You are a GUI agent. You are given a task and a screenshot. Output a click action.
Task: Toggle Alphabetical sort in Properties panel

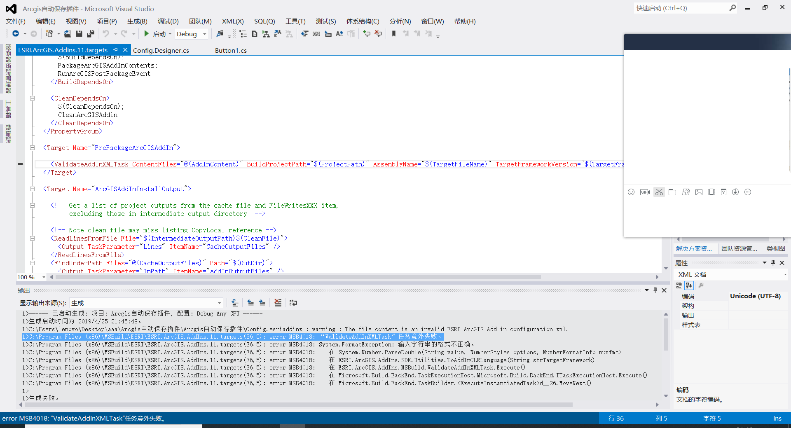[x=689, y=285]
